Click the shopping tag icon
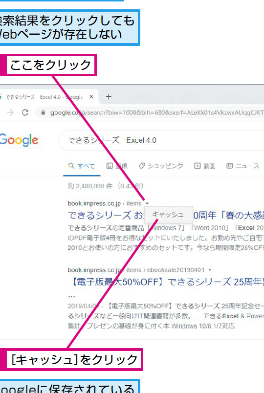264x393 pixels. tap(142, 166)
